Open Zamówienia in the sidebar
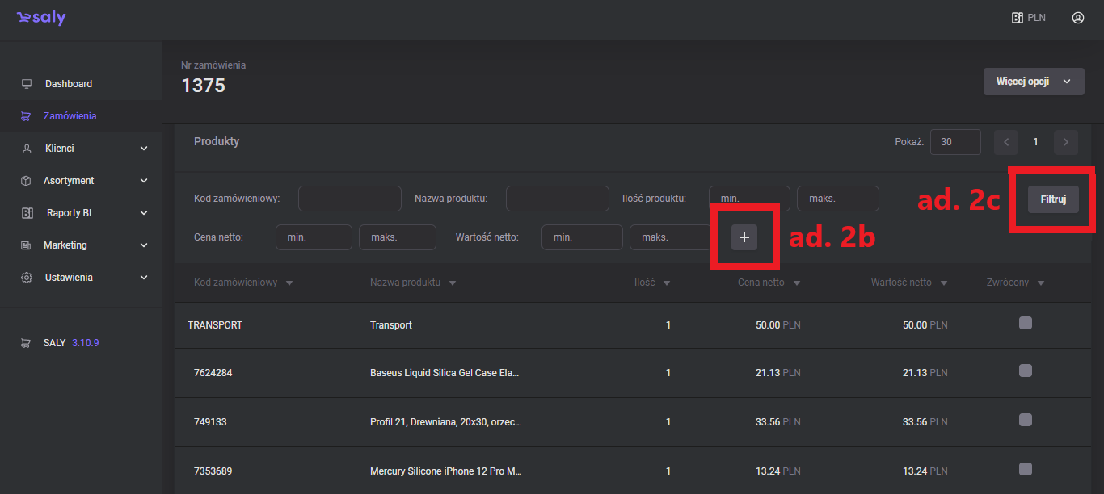This screenshot has height=494, width=1104. pyautogui.click(x=70, y=116)
